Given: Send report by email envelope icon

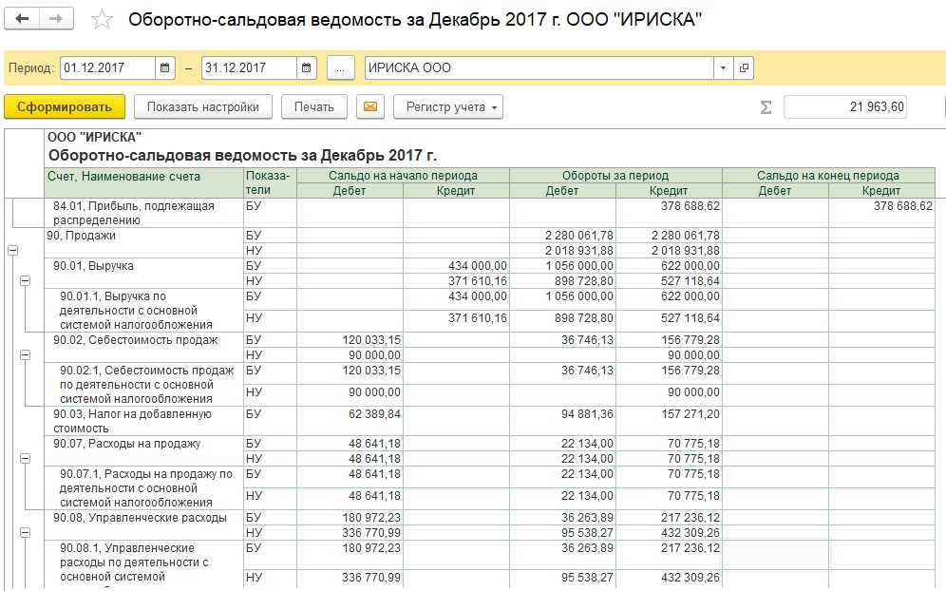Looking at the screenshot, I should point(369,107).
